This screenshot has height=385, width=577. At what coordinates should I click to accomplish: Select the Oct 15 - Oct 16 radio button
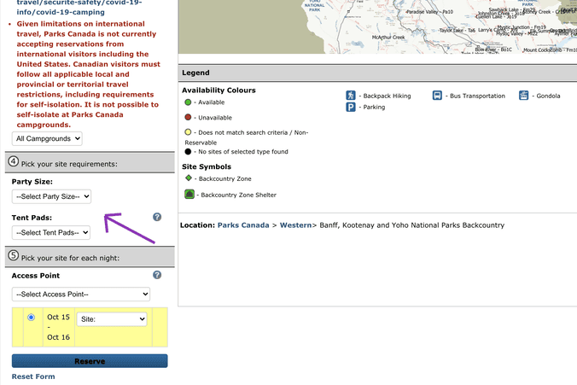click(32, 318)
